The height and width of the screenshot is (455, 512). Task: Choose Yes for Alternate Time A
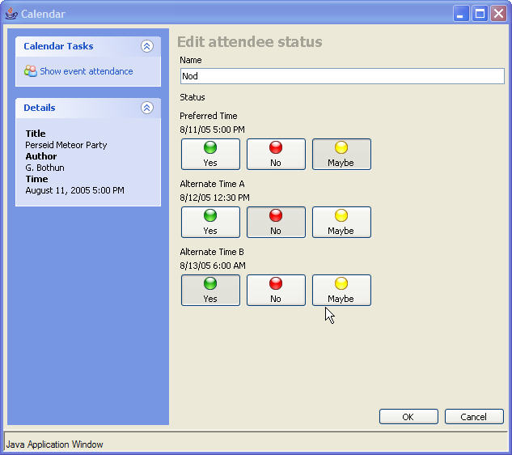click(x=210, y=223)
